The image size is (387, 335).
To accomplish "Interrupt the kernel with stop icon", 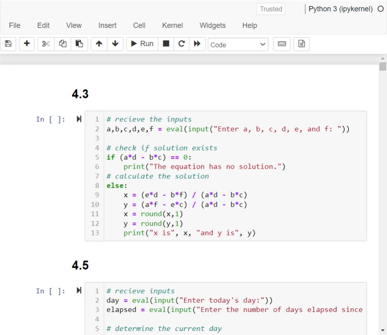I will point(165,43).
